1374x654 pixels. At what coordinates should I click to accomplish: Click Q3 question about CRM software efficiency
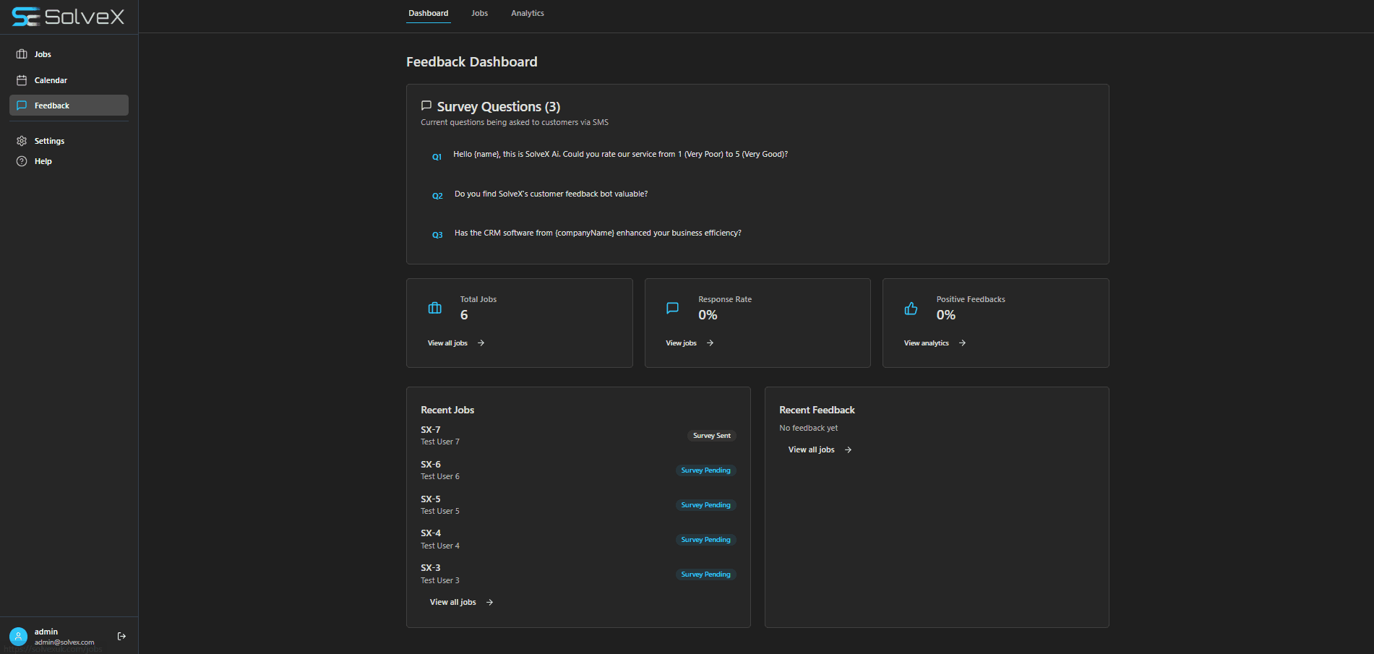click(x=598, y=233)
